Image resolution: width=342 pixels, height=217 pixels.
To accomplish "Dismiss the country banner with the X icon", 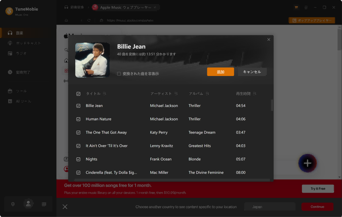I will coord(65,206).
